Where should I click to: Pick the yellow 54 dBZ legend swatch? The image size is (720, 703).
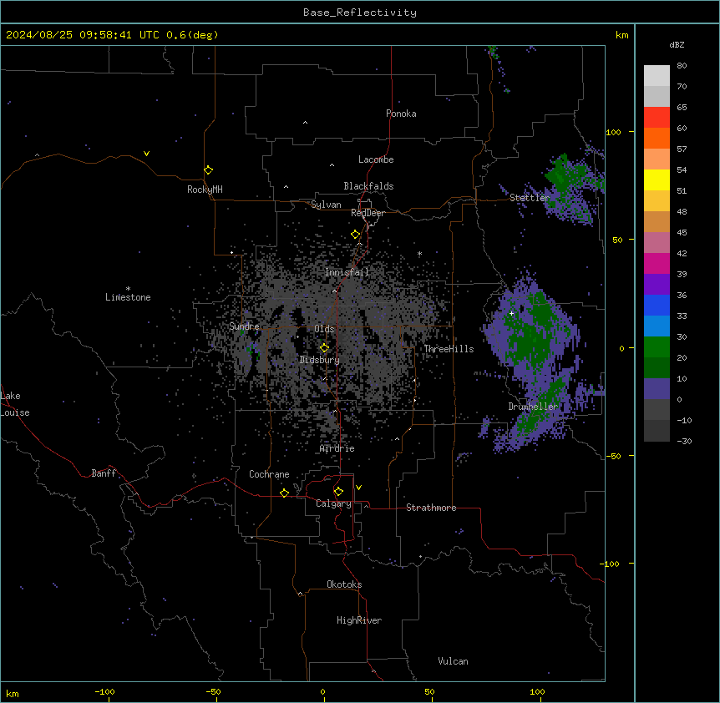tap(657, 180)
